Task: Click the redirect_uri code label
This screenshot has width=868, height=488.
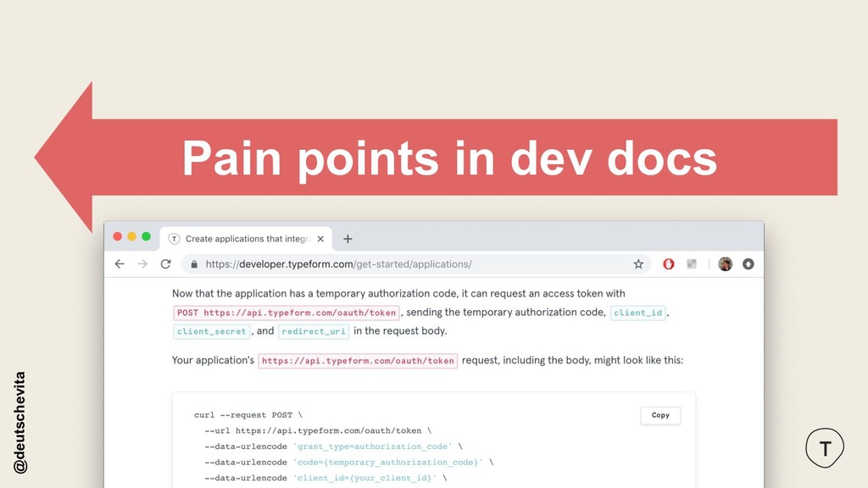Action: (314, 331)
